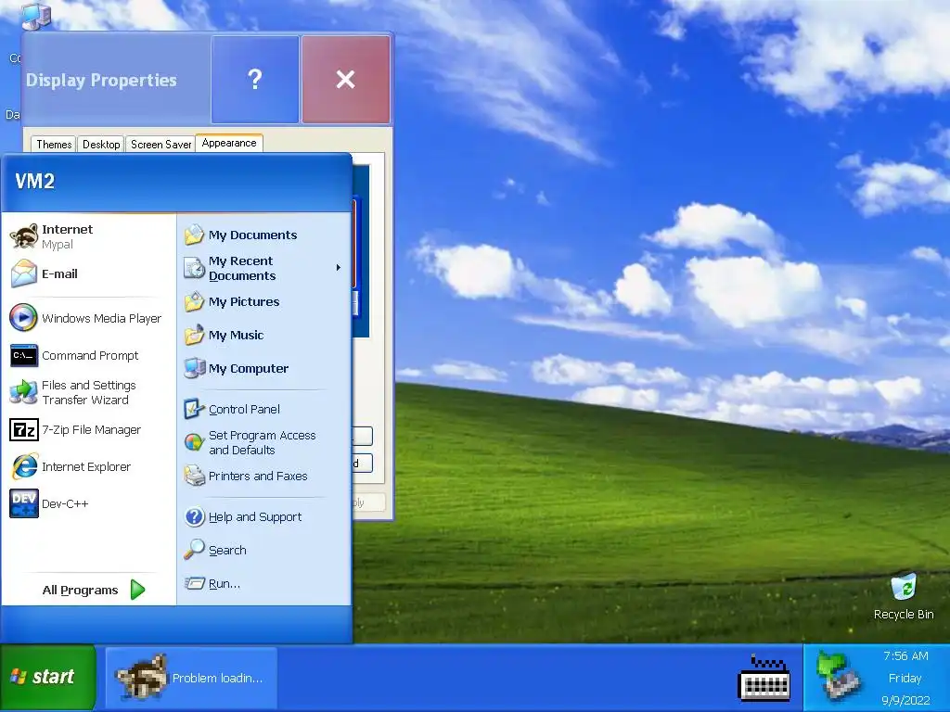Start 7-Zip File Manager
This screenshot has height=712, width=950.
(88, 430)
